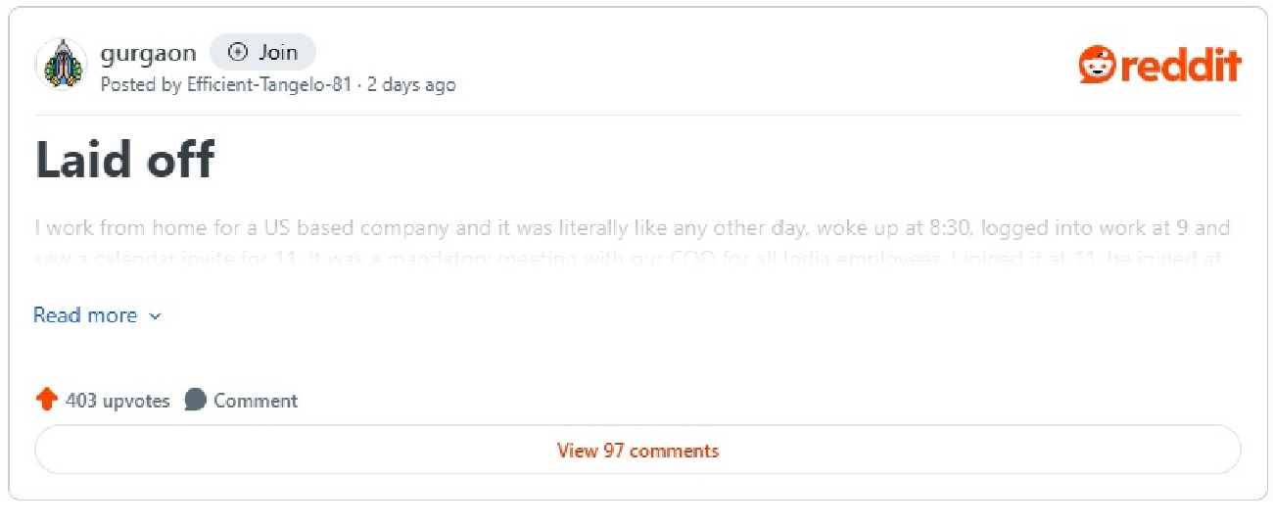Click the Read more chevron arrow

tap(155, 316)
